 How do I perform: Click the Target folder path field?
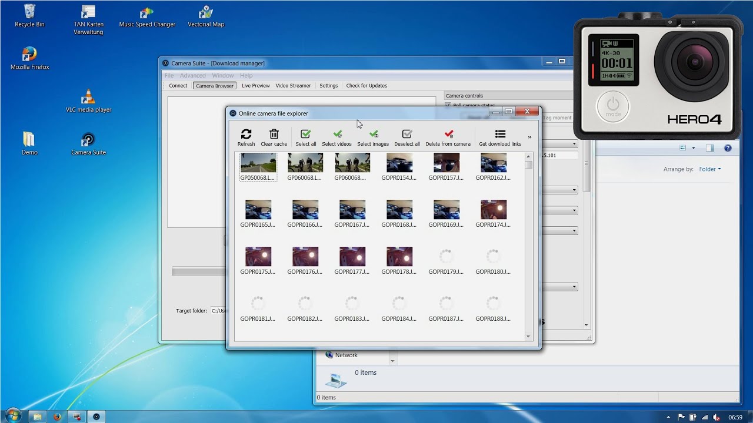218,311
